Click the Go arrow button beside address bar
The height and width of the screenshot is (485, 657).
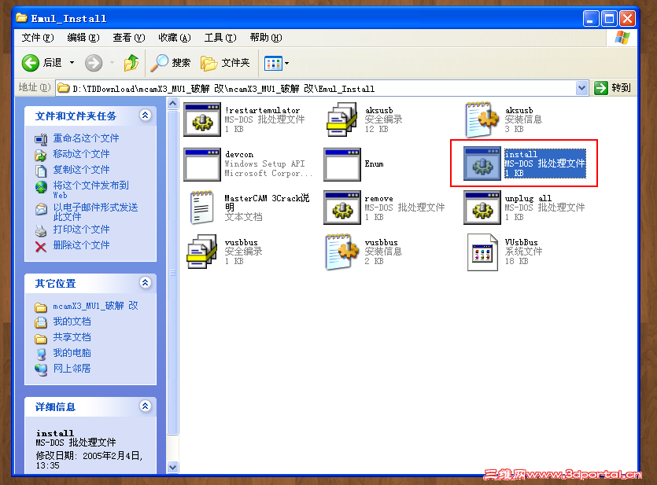601,88
